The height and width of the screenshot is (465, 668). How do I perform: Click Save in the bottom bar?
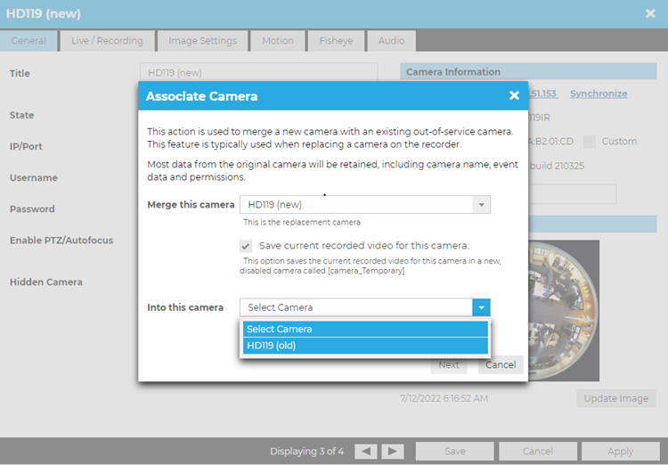(454, 451)
